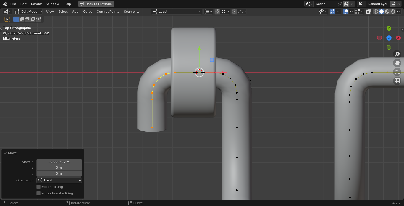Open the Control Points menu
The height and width of the screenshot is (206, 404).
click(108, 12)
